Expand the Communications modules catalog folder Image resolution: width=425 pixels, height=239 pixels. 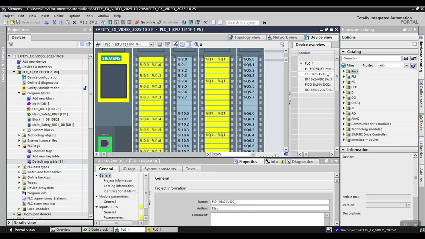344,124
